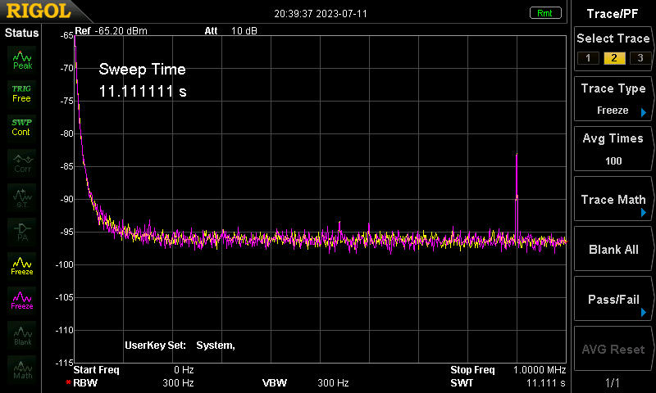Select the TRIG Free status icon
This screenshot has width=656, height=393.
tap(22, 93)
